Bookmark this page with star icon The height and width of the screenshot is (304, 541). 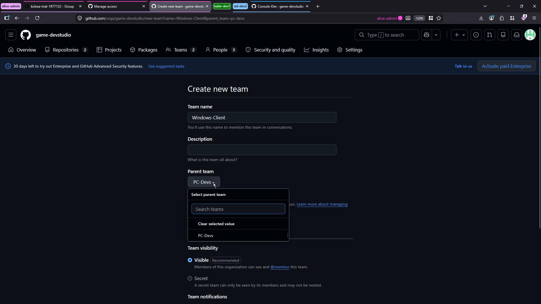(x=439, y=18)
